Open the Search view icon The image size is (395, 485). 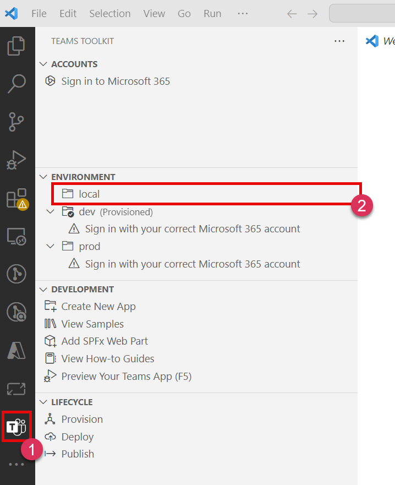pyautogui.click(x=17, y=83)
